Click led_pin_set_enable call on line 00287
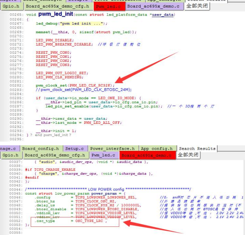 point(104,106)
